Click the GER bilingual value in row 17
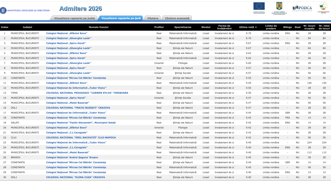 click(287, 113)
